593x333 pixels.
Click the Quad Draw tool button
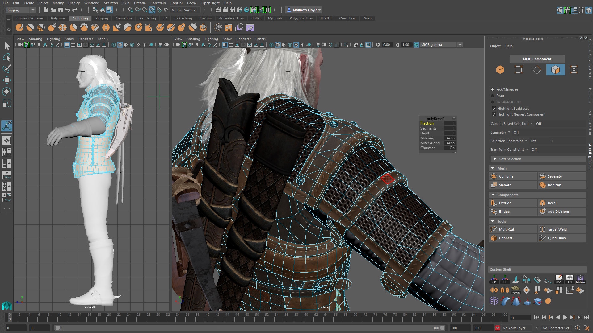coord(557,237)
